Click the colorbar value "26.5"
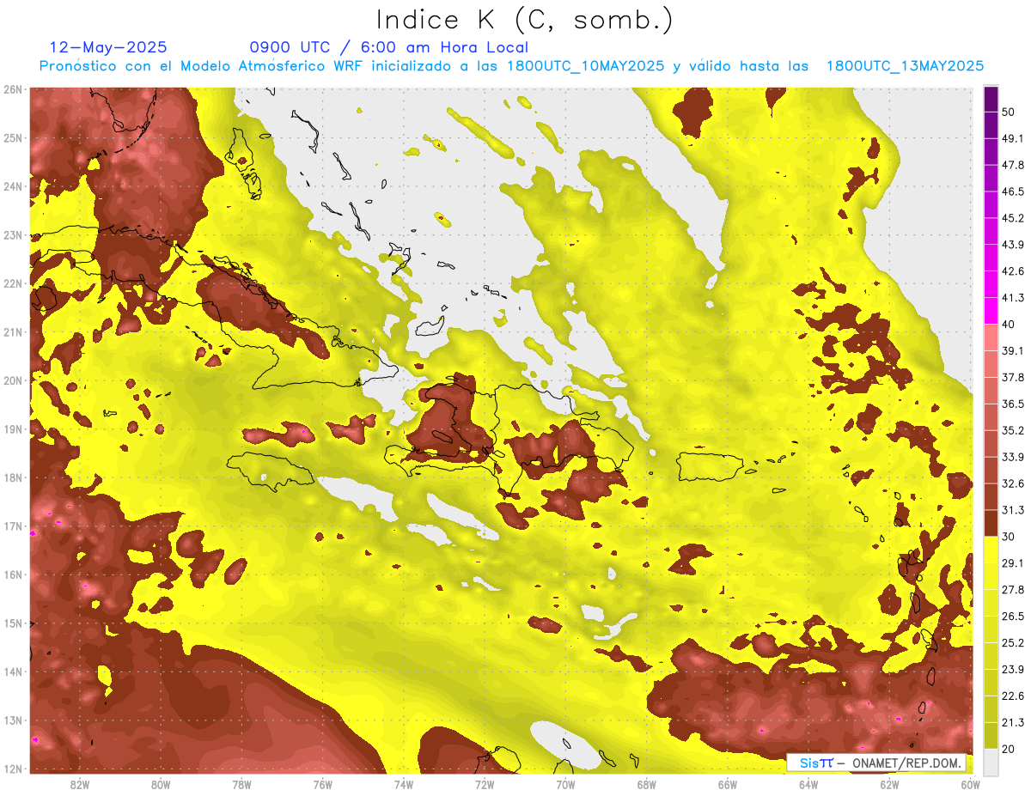The height and width of the screenshot is (796, 1031). [1012, 616]
